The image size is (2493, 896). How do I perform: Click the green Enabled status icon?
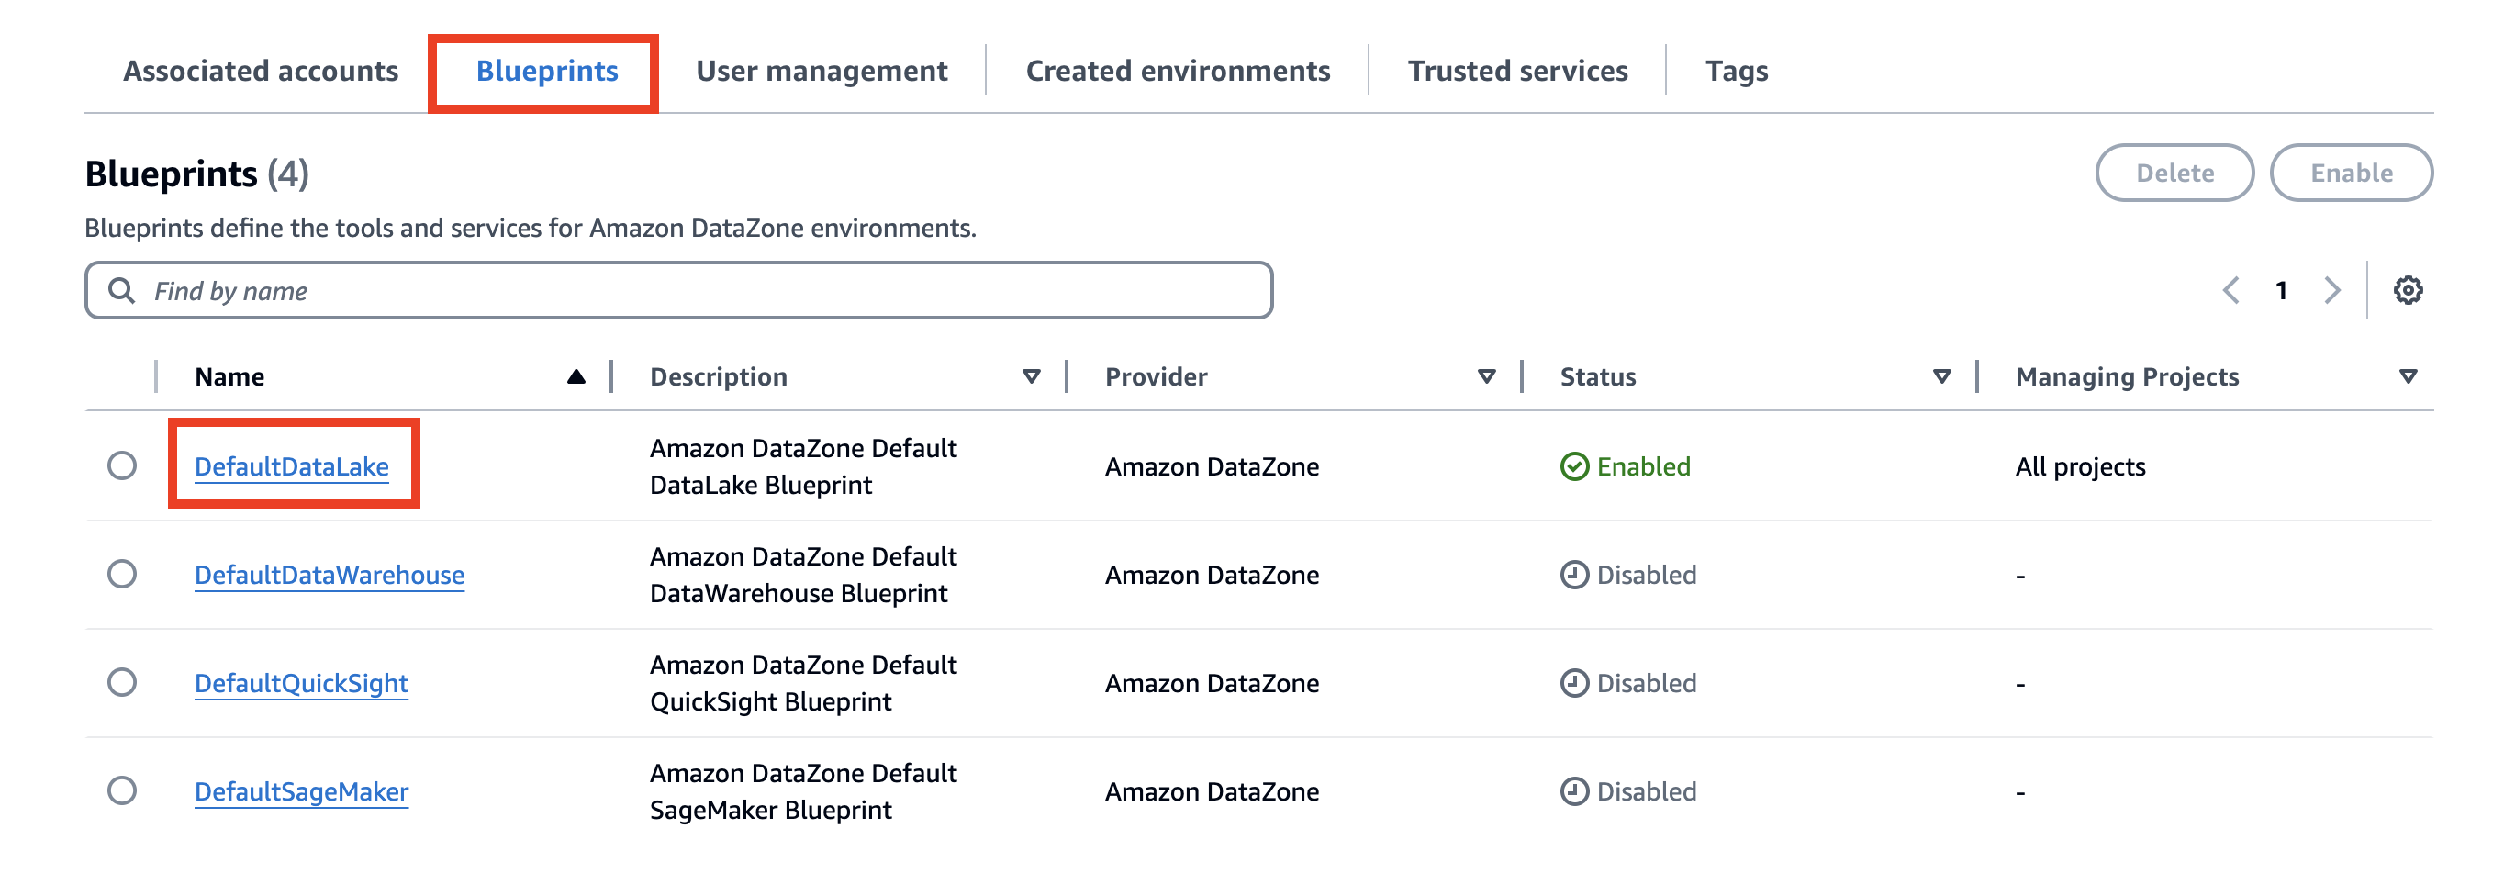tap(1573, 466)
